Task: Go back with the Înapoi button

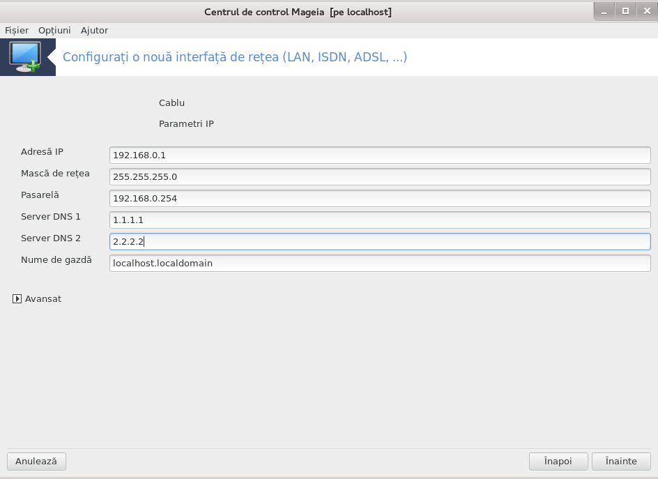Action: tap(558, 462)
